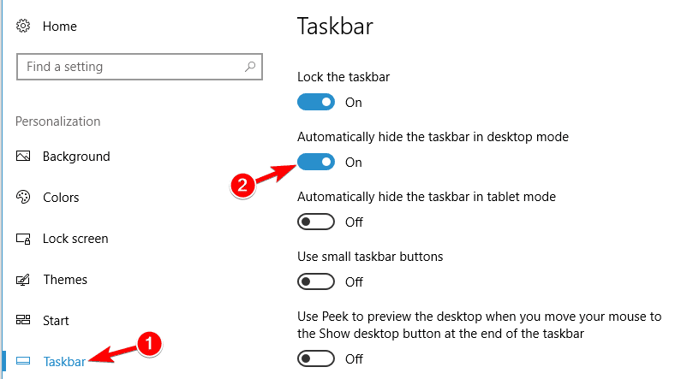This screenshot has height=379, width=681.
Task: Click the Taskbar sidebar icon
Action: [x=24, y=361]
